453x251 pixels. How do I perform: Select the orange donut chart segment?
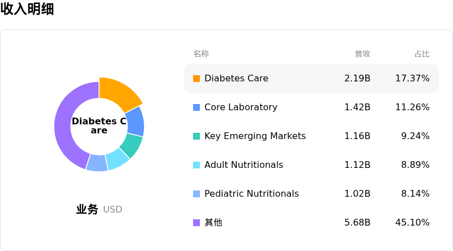120,92
